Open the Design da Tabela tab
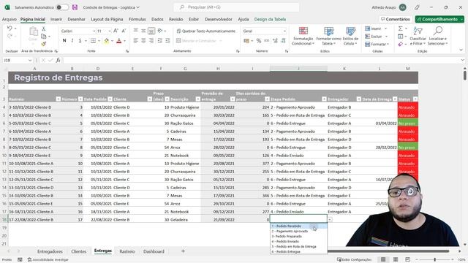Image resolution: width=468 pixels, height=263 pixels. (270, 19)
